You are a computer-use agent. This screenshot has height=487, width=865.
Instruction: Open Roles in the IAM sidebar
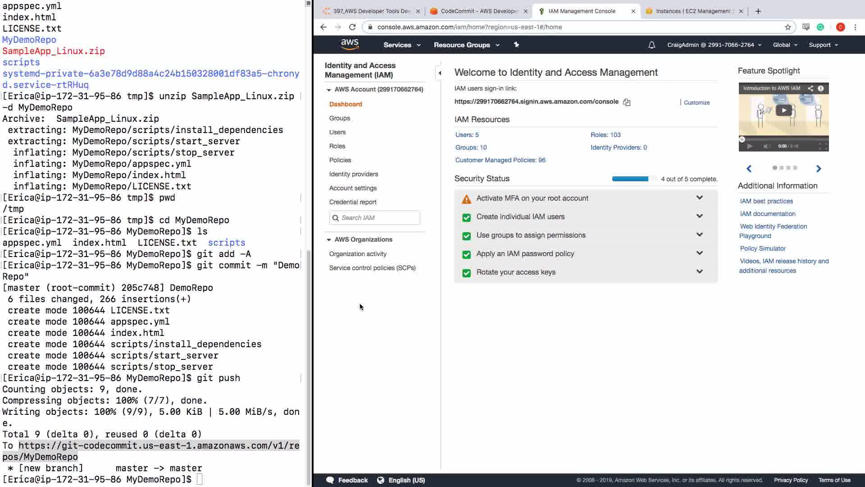pos(337,146)
